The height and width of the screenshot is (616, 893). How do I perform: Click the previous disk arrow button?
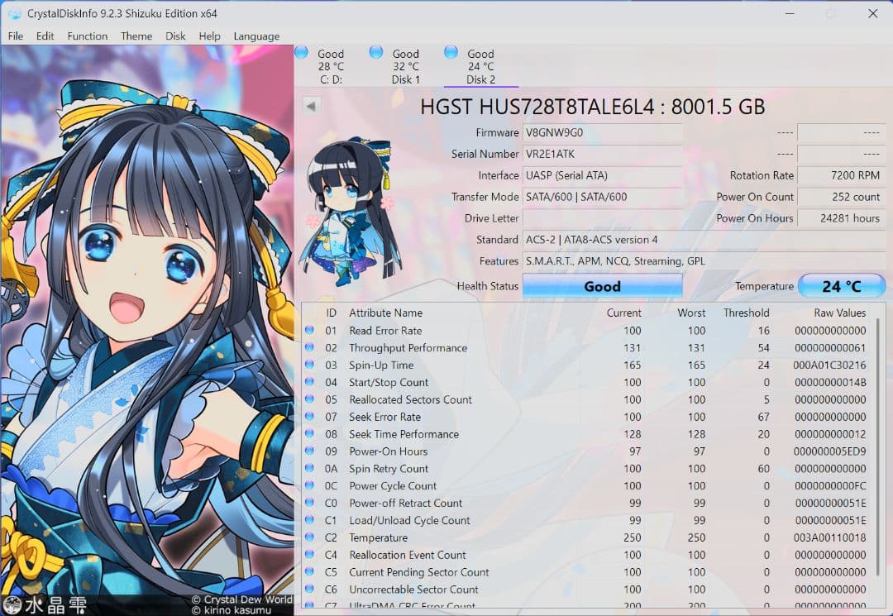[x=311, y=106]
